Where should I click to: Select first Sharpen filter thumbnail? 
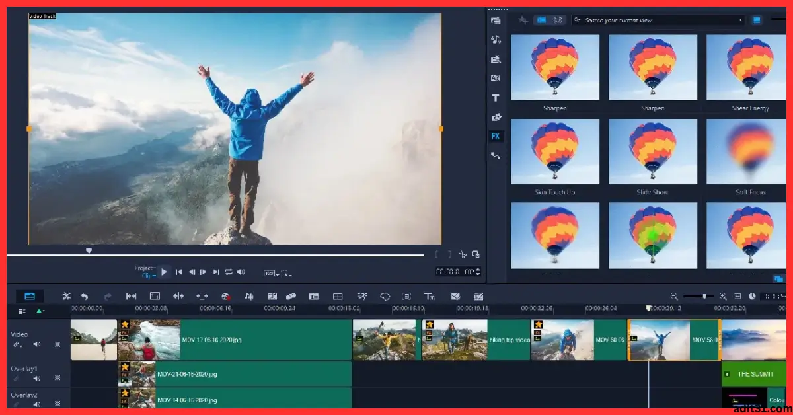pos(555,67)
